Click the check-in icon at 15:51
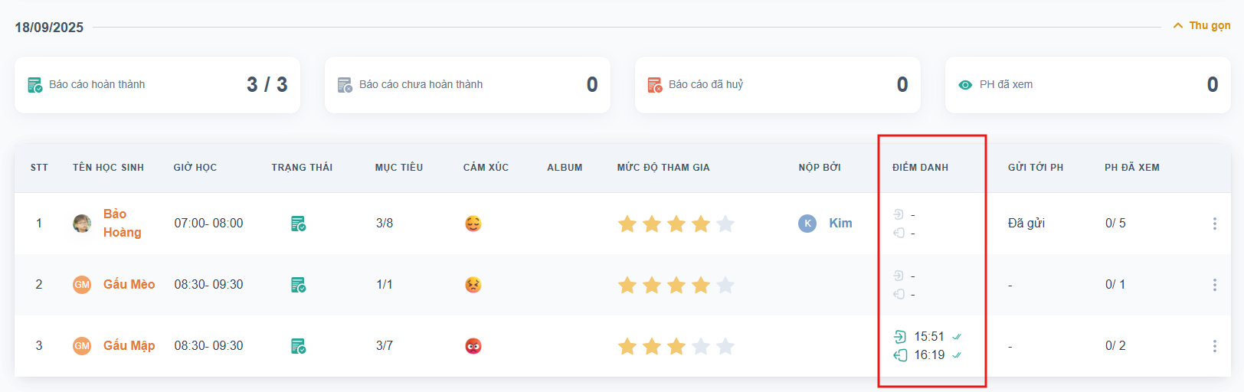This screenshot has height=392, width=1244. pos(900,337)
